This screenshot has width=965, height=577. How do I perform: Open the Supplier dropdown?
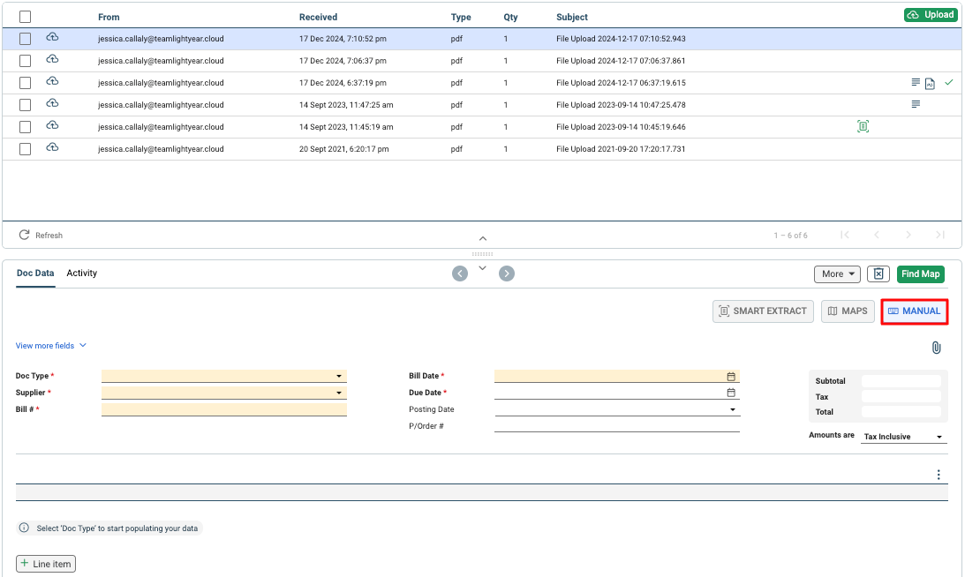[224, 393]
